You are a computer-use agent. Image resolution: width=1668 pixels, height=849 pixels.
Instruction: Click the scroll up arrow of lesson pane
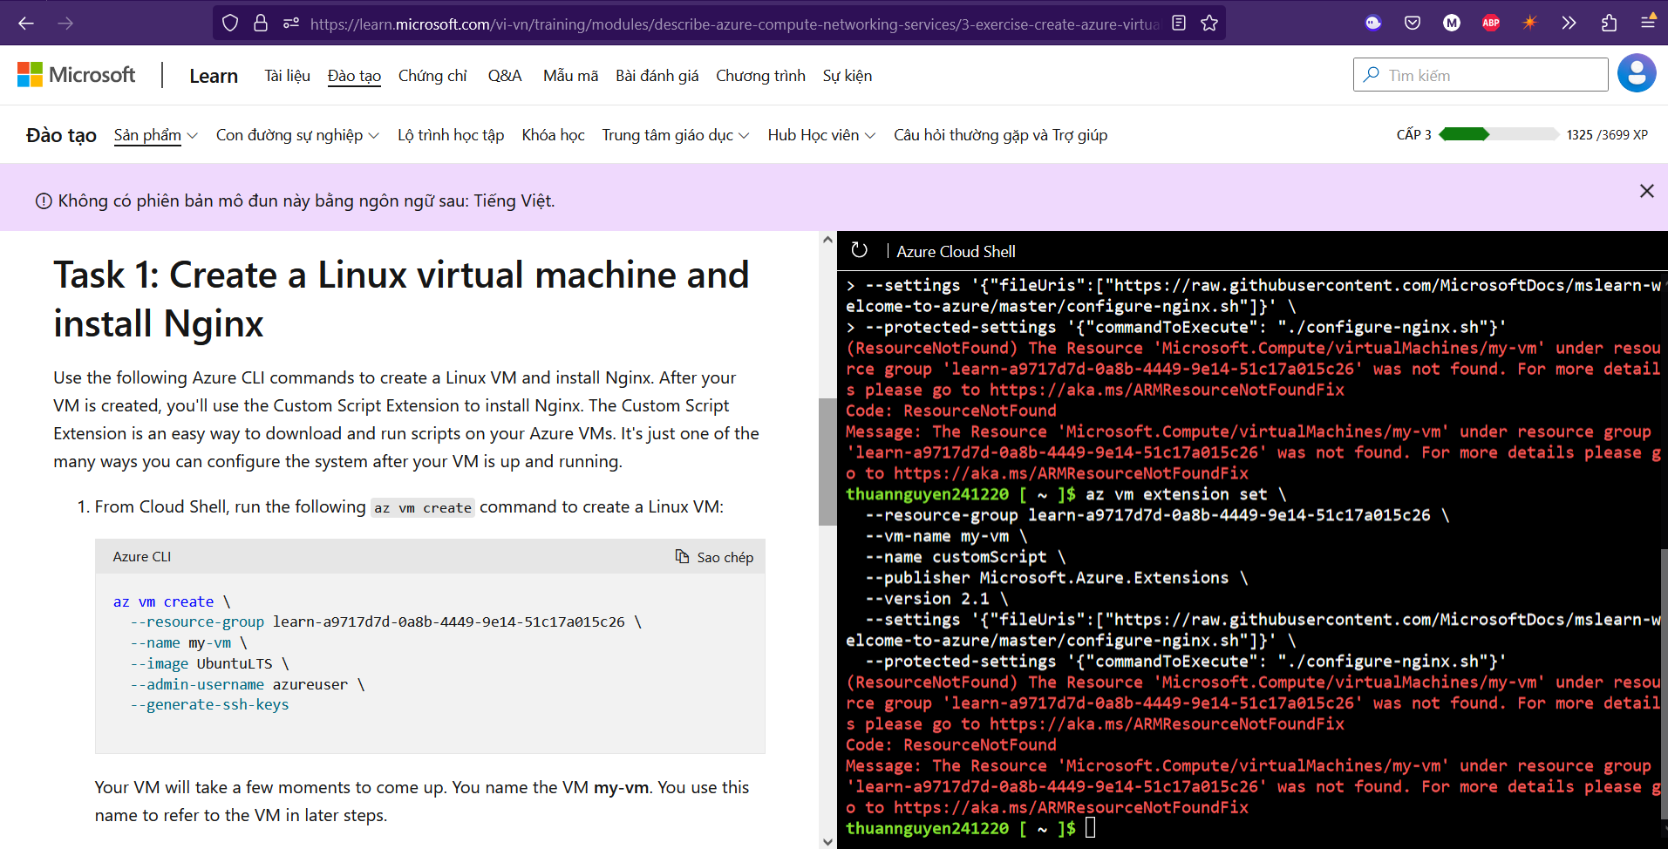click(827, 239)
